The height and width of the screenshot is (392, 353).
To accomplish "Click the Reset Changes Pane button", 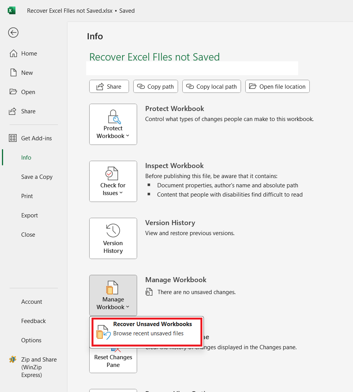I will [x=113, y=360].
